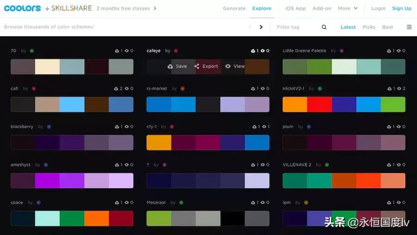The width and height of the screenshot is (417, 235).
Task: Go to the previous page arrow
Action: (x=250, y=27)
